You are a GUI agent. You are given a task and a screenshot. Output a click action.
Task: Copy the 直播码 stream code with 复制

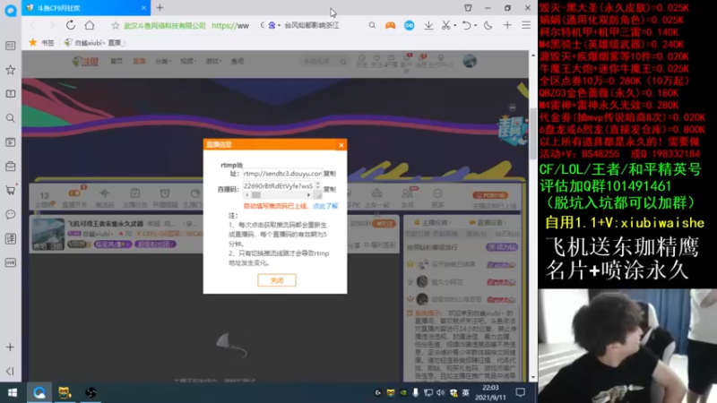tap(330, 189)
